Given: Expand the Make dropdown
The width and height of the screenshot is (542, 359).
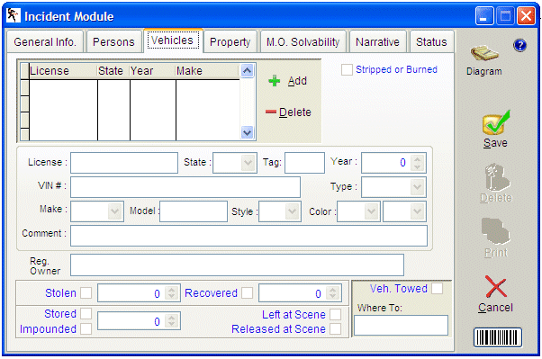Looking at the screenshot, I should (114, 211).
